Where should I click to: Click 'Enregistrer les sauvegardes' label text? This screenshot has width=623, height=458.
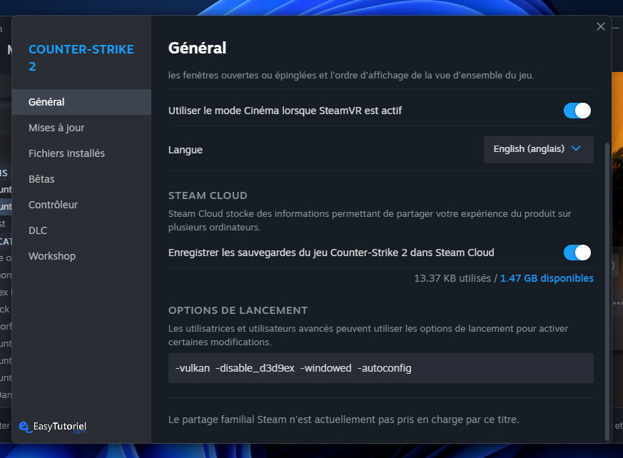(x=331, y=253)
